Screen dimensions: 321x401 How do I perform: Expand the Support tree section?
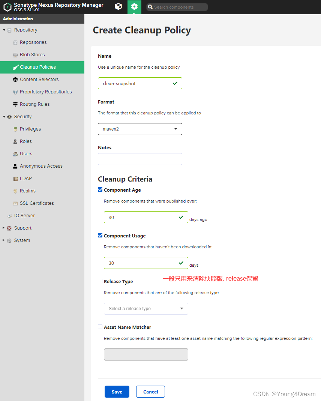pos(4,228)
